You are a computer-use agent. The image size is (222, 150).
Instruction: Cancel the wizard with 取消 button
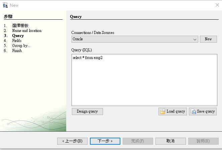[x=171, y=141]
